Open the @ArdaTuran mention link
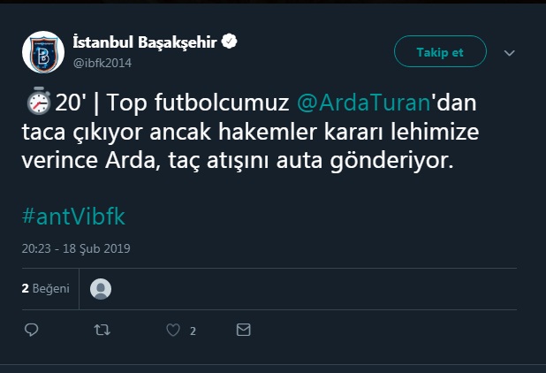The width and height of the screenshot is (546, 373). click(364, 103)
